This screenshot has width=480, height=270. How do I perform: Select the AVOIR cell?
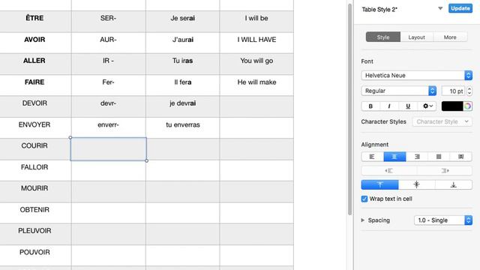[34, 43]
